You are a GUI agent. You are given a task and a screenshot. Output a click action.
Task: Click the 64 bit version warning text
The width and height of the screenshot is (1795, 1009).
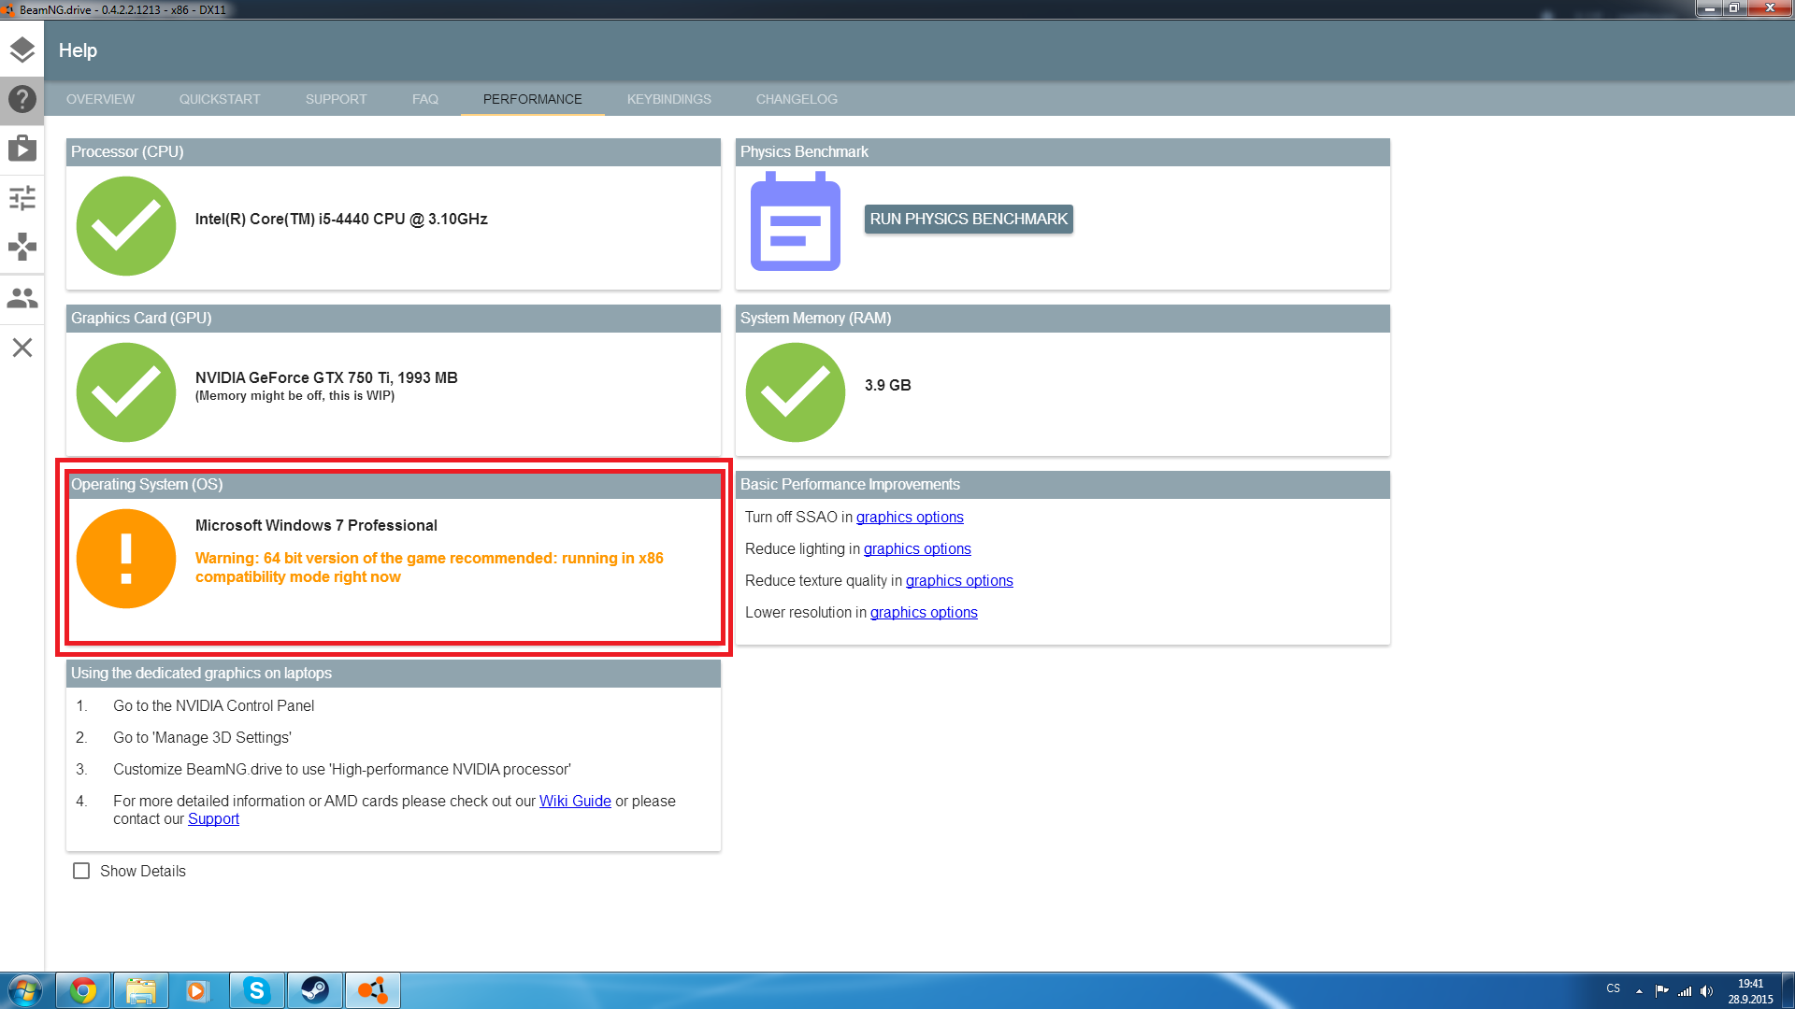pyautogui.click(x=429, y=567)
